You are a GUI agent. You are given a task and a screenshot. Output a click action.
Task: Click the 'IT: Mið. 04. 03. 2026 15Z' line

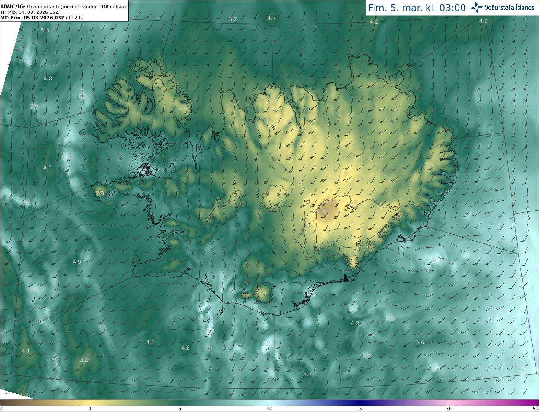[x=29, y=12]
